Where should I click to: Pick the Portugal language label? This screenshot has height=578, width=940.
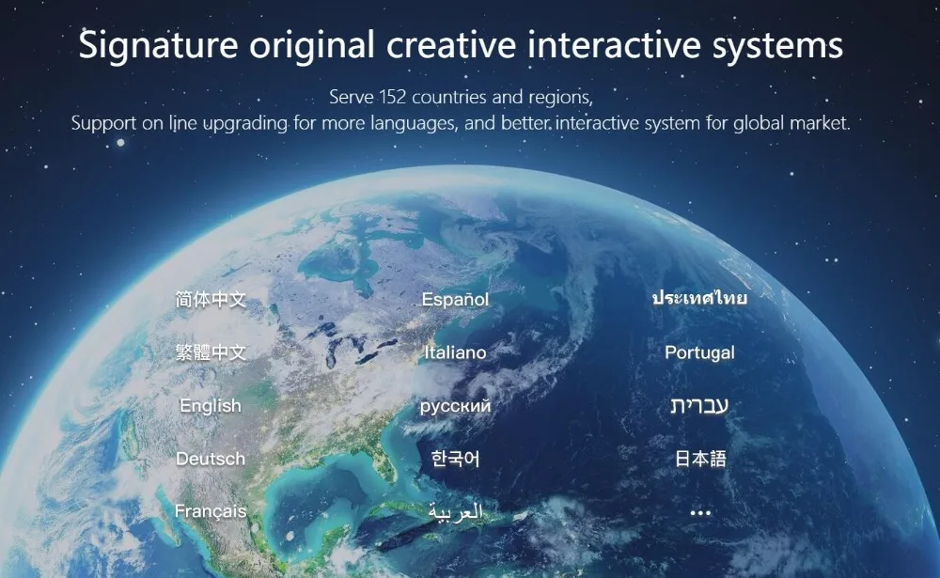[699, 352]
